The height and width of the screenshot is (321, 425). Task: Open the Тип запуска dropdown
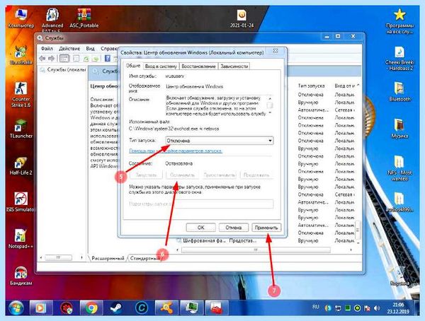219,141
